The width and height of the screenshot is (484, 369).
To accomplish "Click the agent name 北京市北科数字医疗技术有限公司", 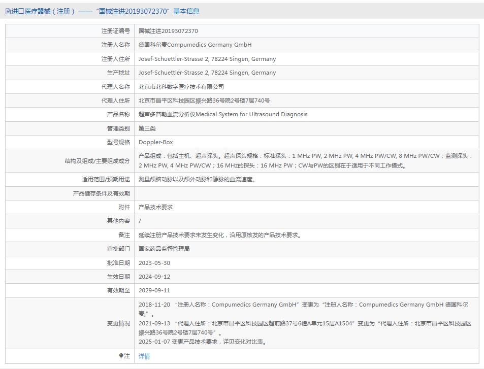I will [x=181, y=87].
